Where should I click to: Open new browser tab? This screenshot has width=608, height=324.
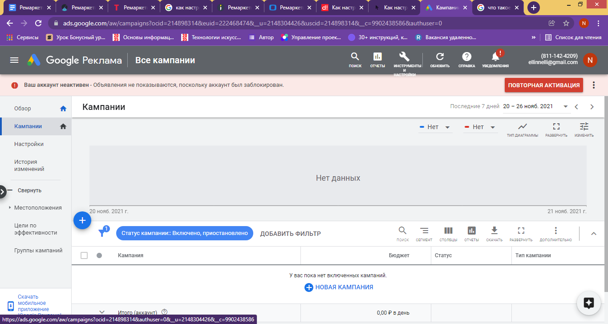[534, 8]
